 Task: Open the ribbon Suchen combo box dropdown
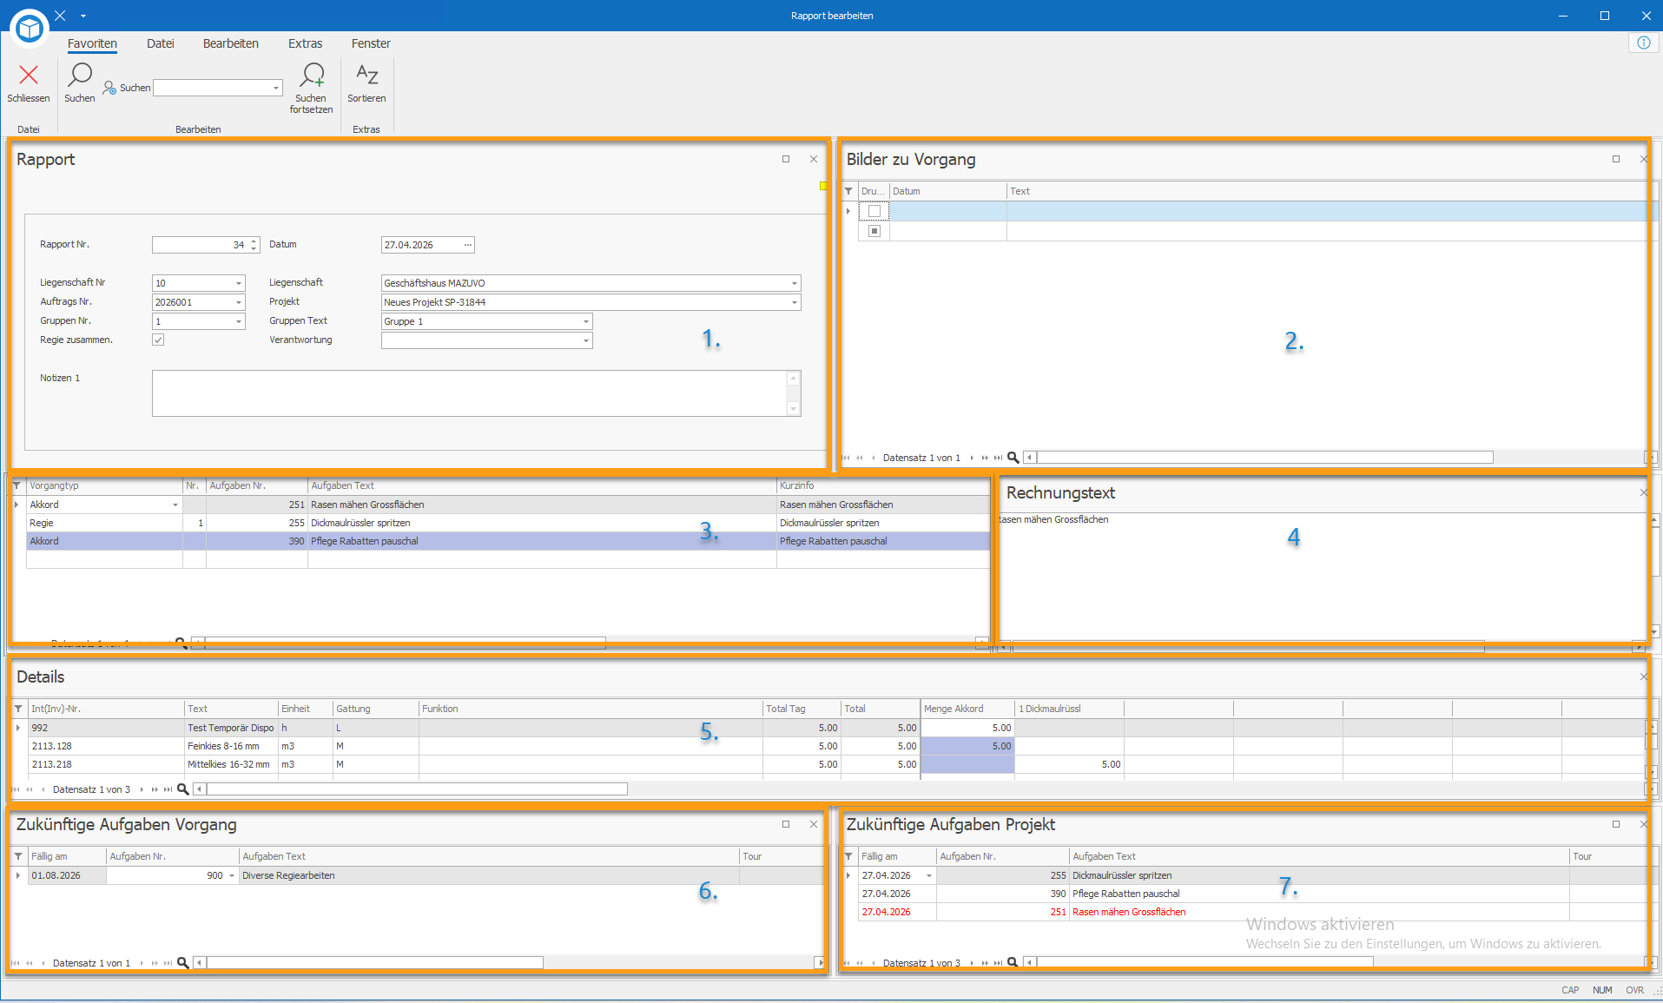[276, 88]
